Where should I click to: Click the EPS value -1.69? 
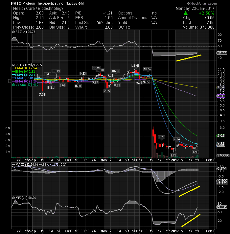[108, 18]
